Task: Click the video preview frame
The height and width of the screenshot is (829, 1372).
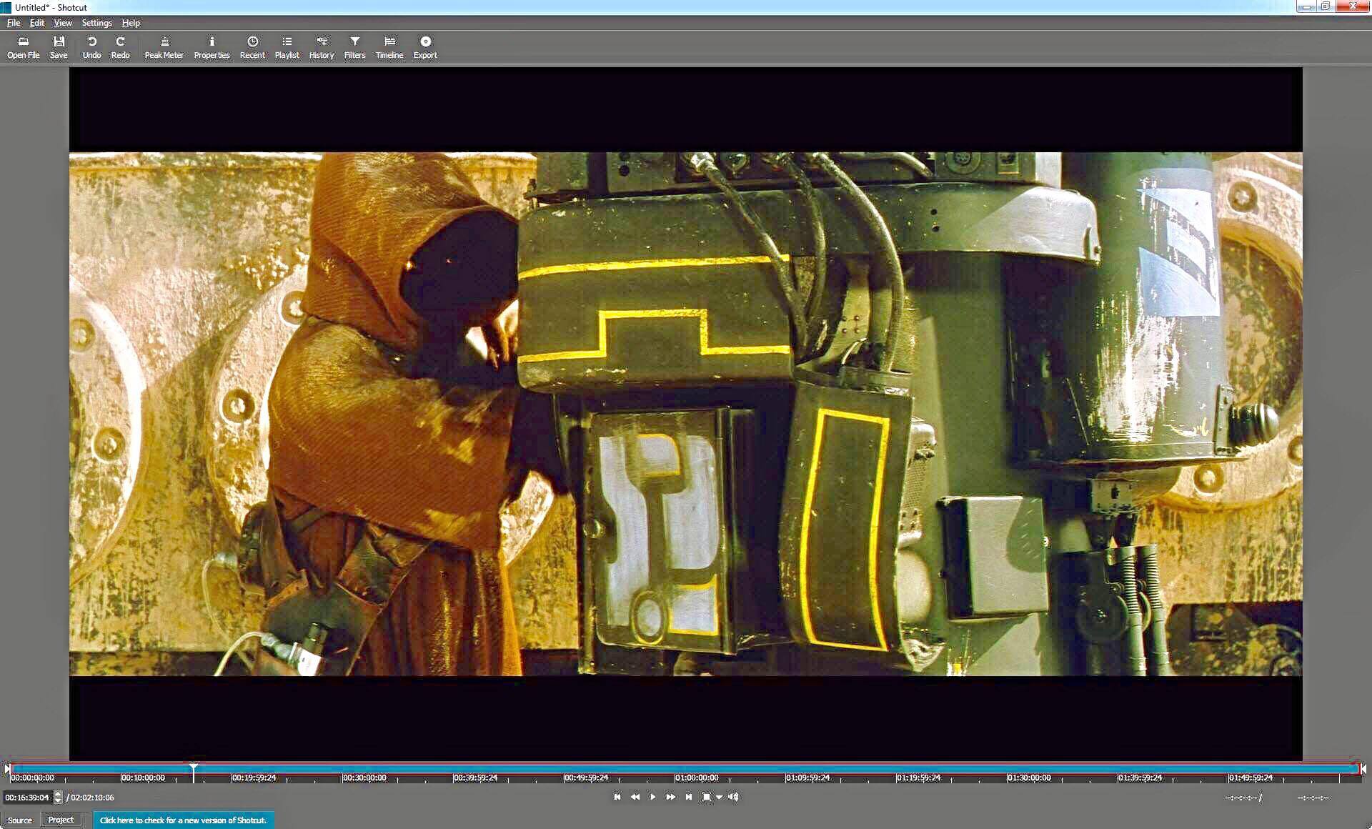Action: tap(685, 414)
